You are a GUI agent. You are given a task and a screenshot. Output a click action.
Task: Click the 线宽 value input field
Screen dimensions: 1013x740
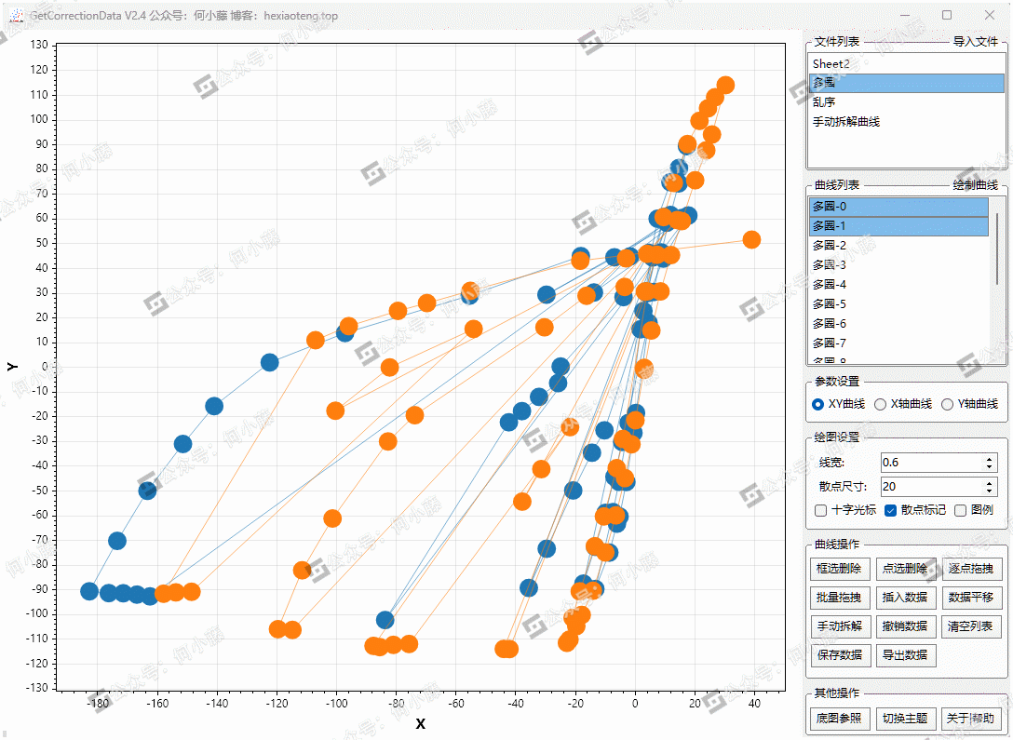click(931, 463)
